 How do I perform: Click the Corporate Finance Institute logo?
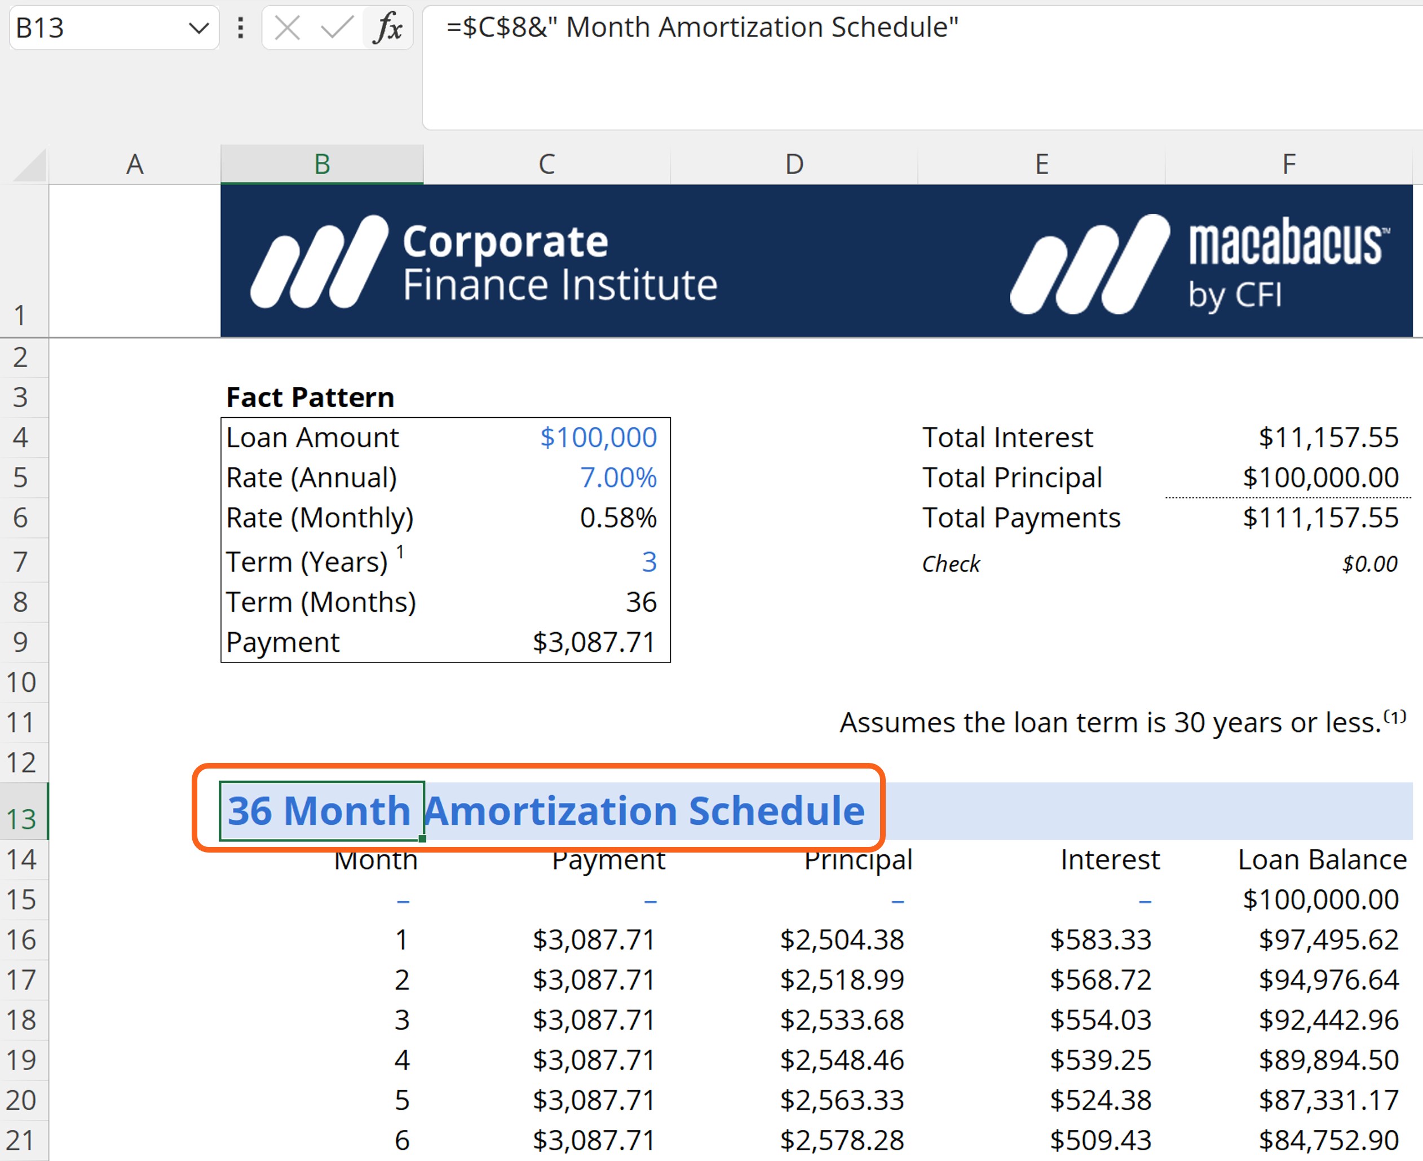point(484,262)
